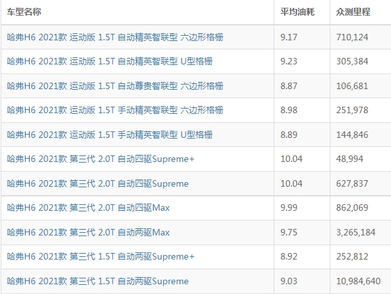Open 第三代 2.0T 自动两驱Max link

[x=88, y=232]
